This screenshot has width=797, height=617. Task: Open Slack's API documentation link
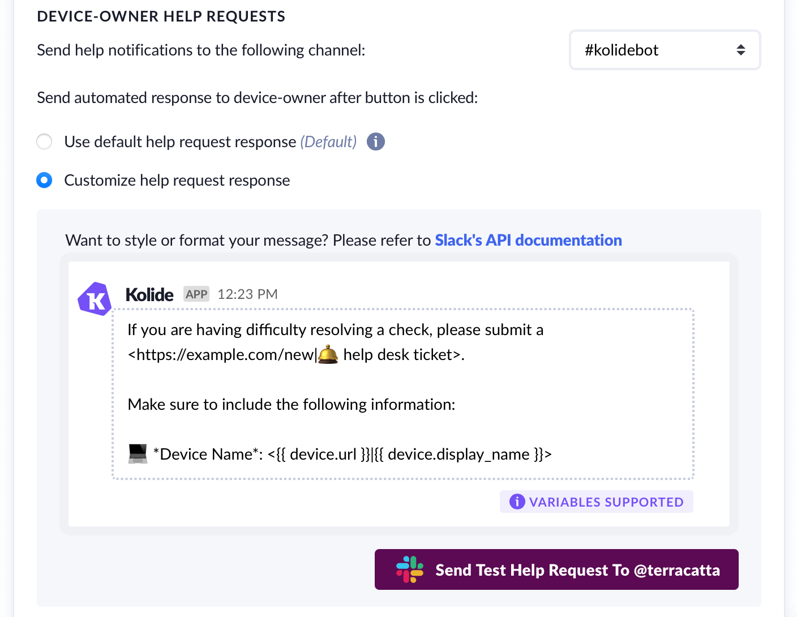coord(528,240)
